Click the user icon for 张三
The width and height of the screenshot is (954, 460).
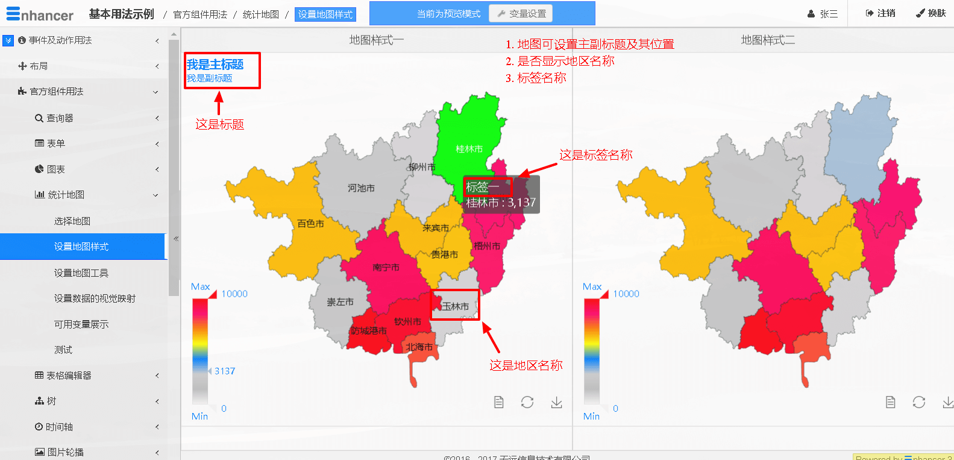[811, 14]
